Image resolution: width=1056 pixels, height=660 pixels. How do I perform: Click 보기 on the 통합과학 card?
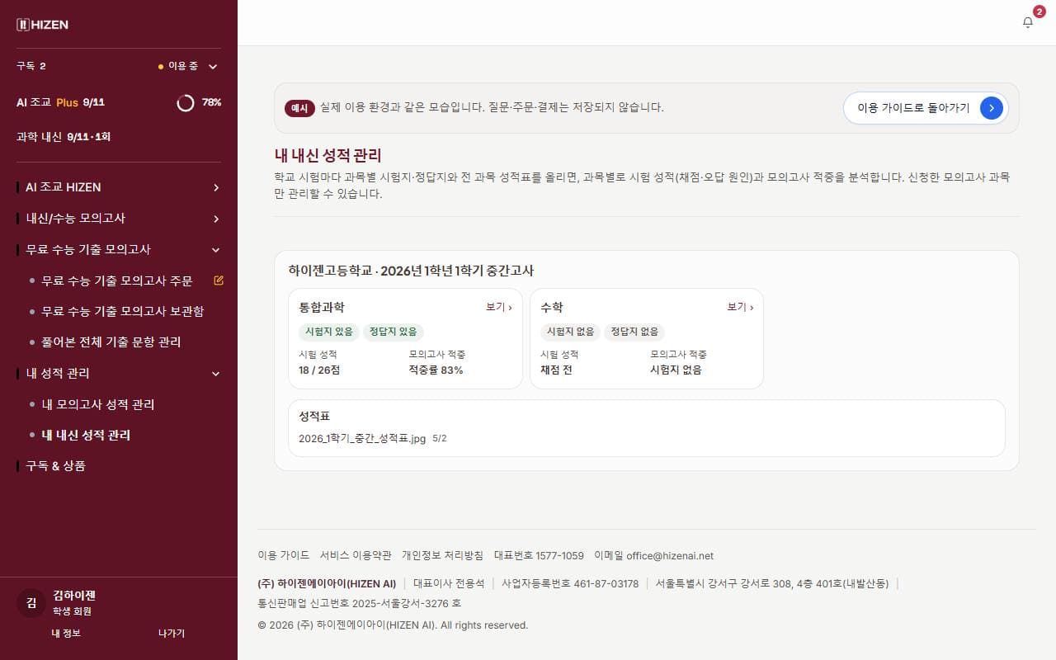coord(499,307)
